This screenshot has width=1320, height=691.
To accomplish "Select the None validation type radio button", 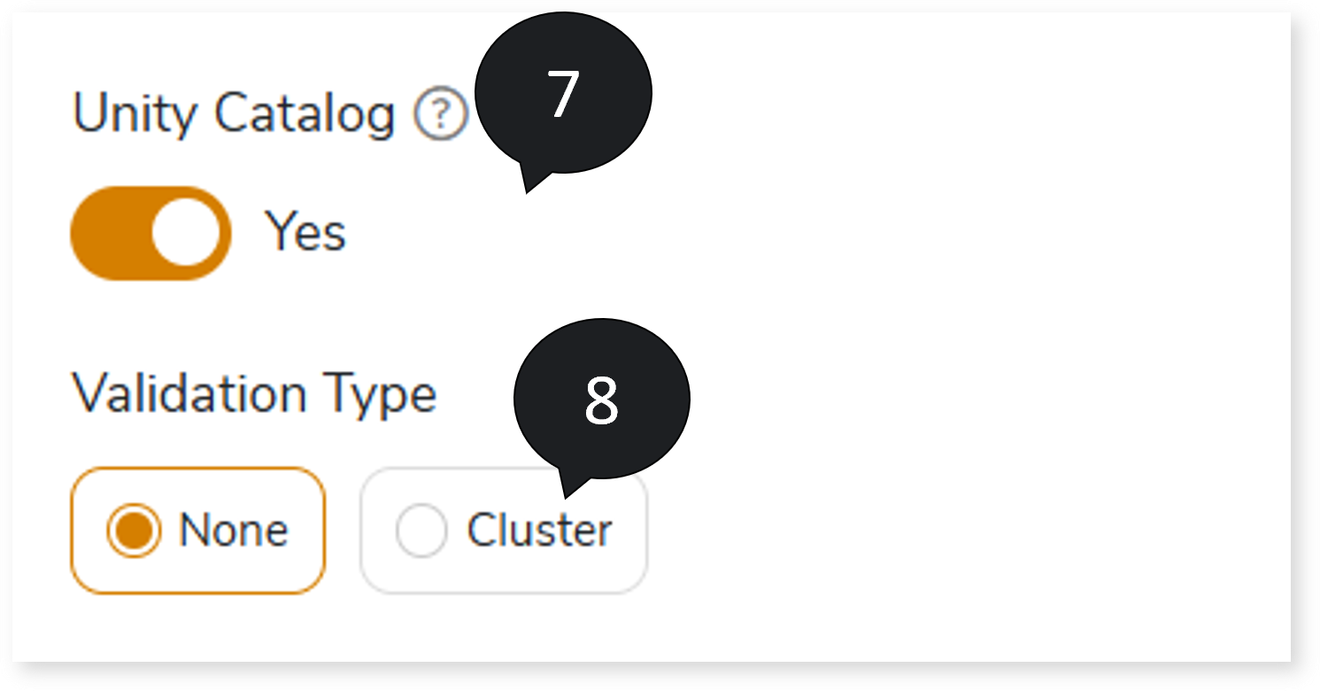I will point(134,531).
